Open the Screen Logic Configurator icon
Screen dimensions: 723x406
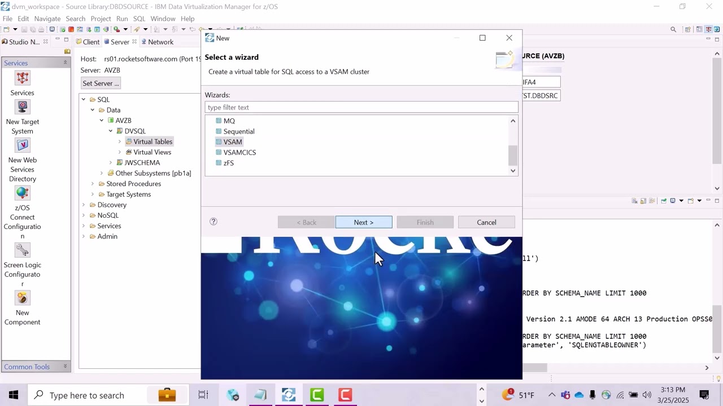(x=23, y=250)
